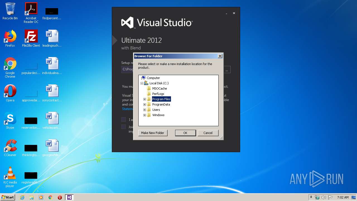This screenshot has width=357, height=201.
Task: Select the leadingsuch Word document icon
Action: click(52, 39)
